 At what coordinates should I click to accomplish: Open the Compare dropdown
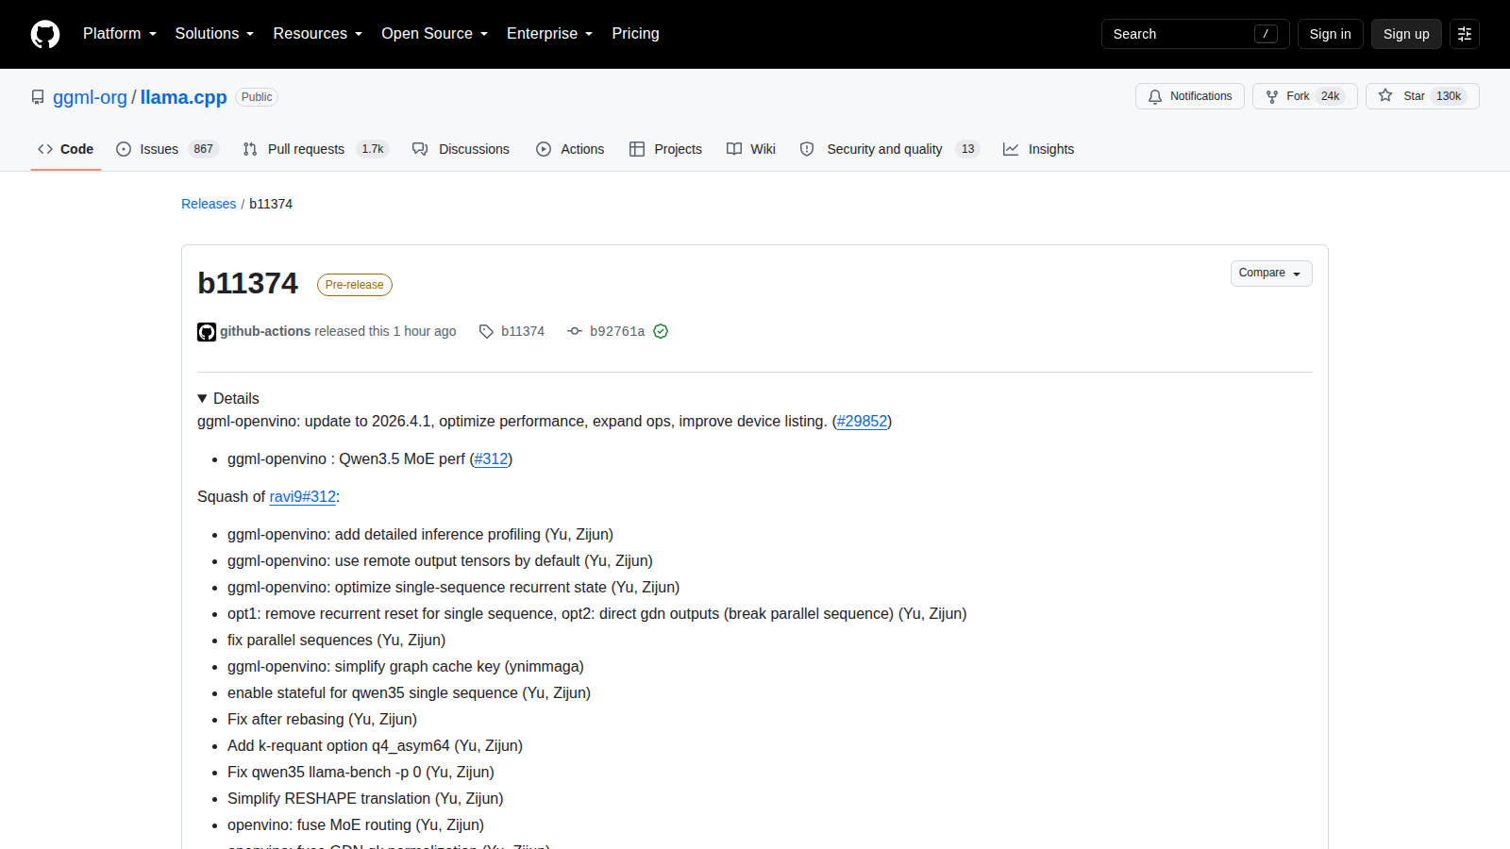click(x=1271, y=274)
